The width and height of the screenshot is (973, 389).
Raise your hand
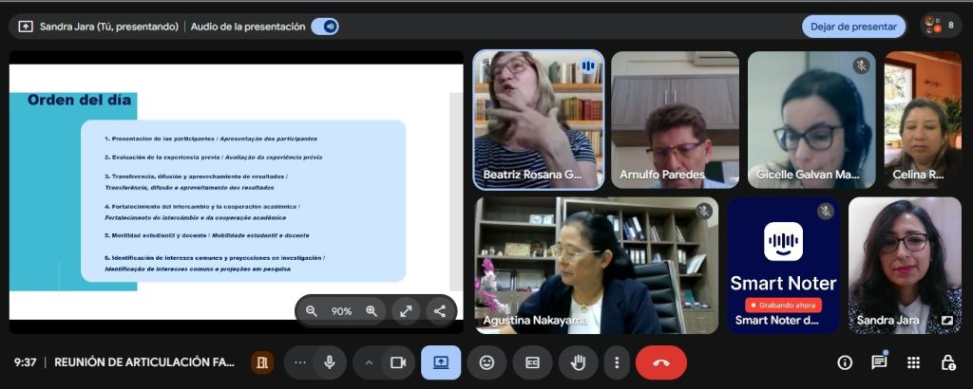point(578,362)
